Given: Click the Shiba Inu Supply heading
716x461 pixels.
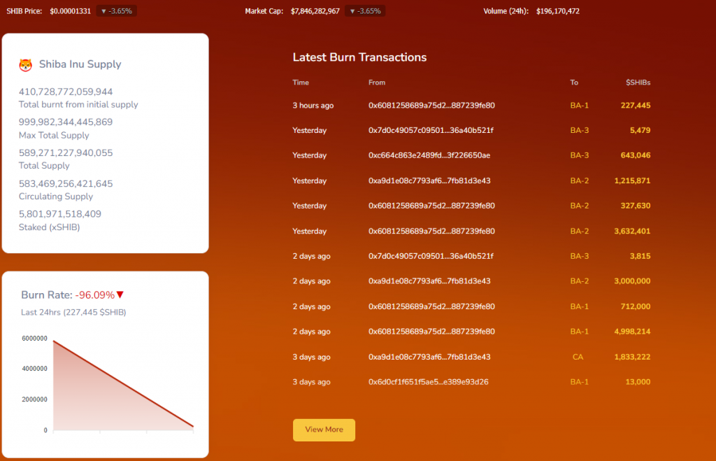Looking at the screenshot, I should [x=80, y=64].
